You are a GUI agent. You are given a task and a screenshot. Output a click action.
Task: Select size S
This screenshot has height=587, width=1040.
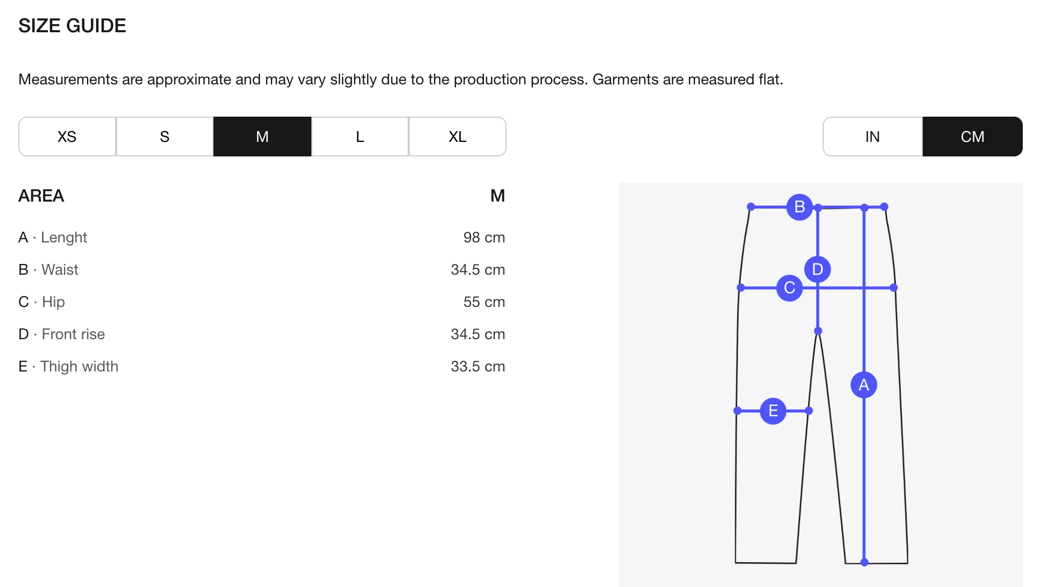[165, 137]
